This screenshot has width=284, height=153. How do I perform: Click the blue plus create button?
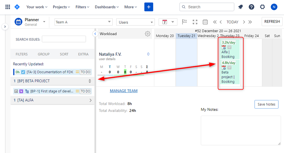pos(149,7)
